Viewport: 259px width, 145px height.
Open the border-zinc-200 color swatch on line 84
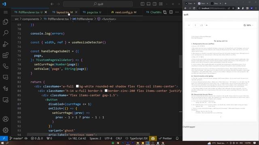106,91
